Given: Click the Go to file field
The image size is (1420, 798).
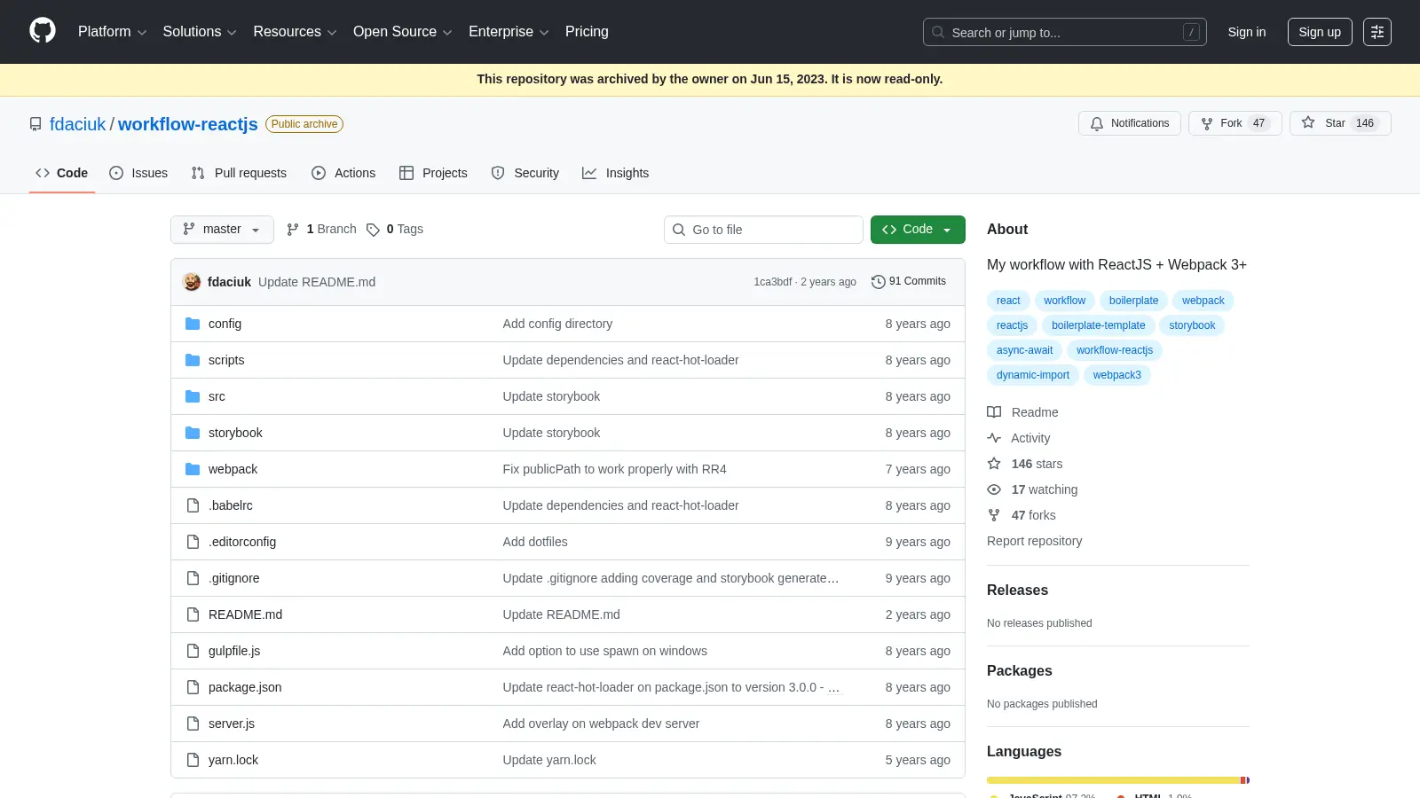Looking at the screenshot, I should click(x=763, y=230).
